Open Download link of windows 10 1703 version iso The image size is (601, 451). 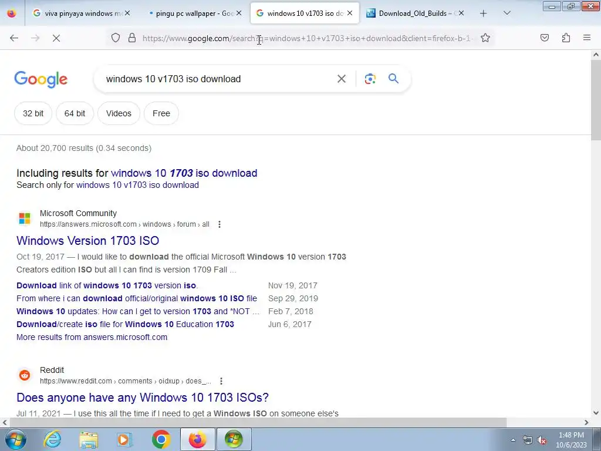(107, 286)
